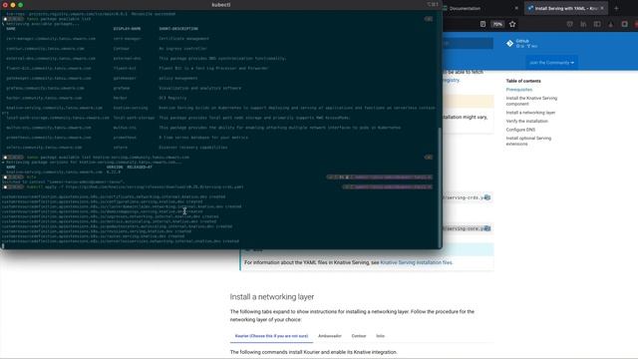The width and height of the screenshot is (638, 359).
Task: Click the DISPLAY-NAME column header in terminal
Action: (x=127, y=29)
